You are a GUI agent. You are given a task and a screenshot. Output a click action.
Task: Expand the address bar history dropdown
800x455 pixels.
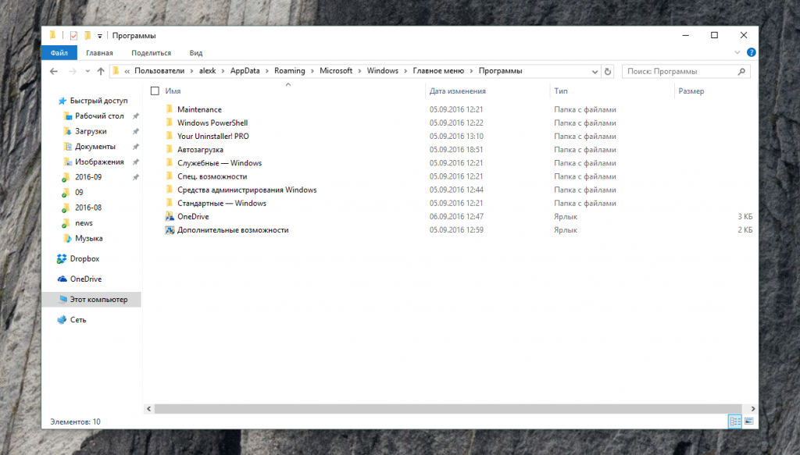(x=595, y=71)
